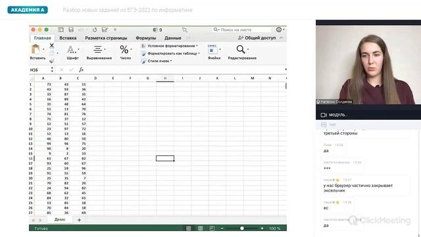Switch to Normal view in status bar

coord(189,228)
